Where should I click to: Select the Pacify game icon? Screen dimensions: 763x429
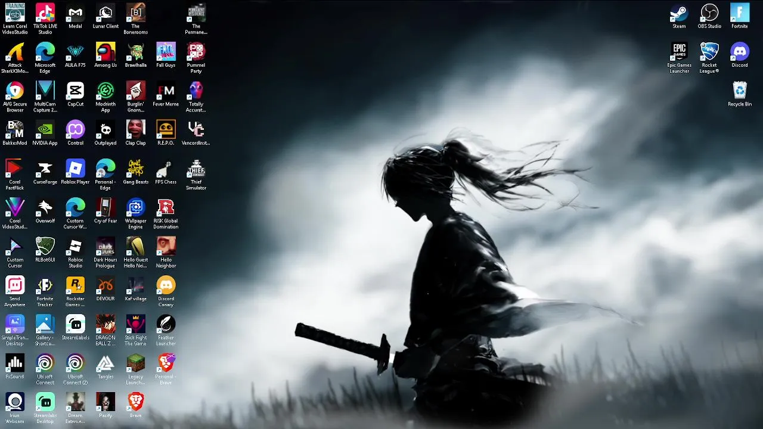[106, 406]
